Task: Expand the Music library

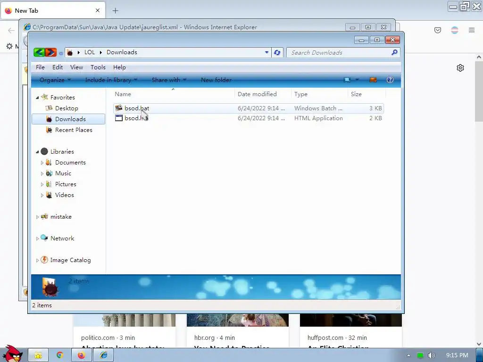Action: pyautogui.click(x=42, y=173)
